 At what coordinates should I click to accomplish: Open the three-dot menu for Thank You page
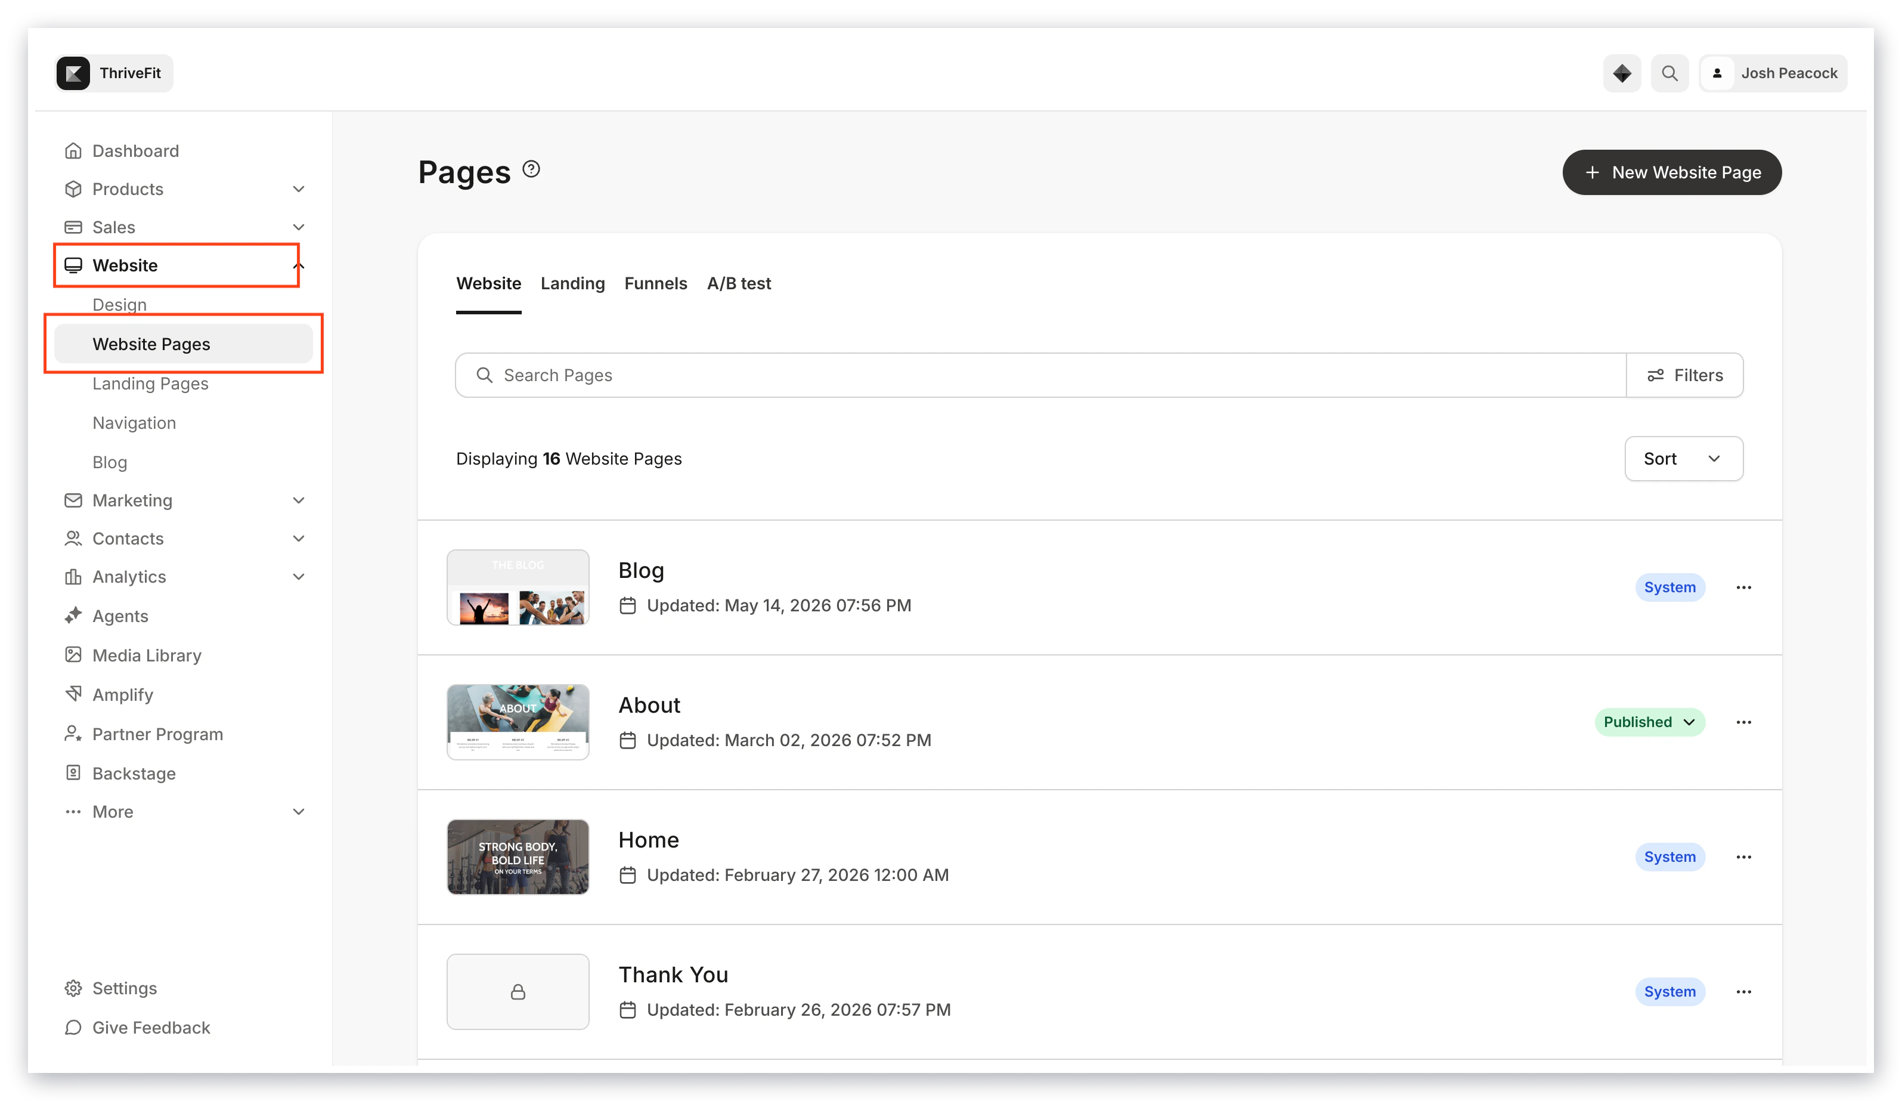pos(1743,992)
